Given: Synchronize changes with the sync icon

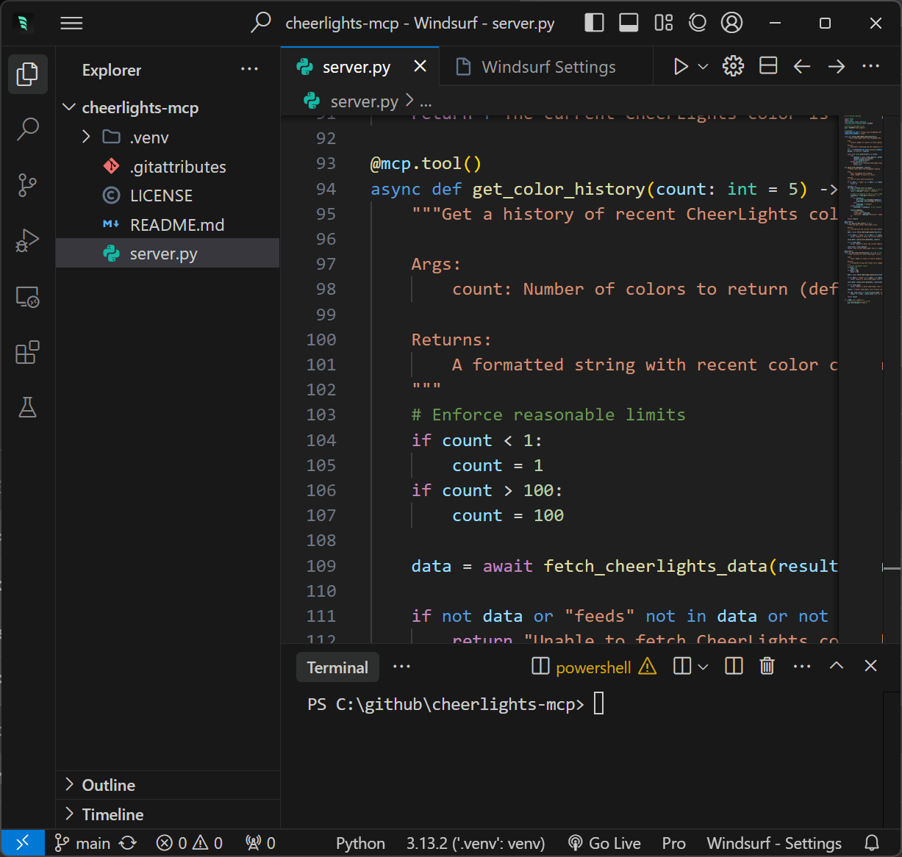Looking at the screenshot, I should click(x=128, y=842).
